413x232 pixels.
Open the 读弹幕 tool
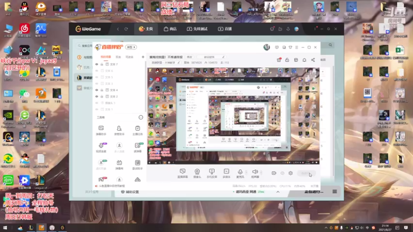[x=138, y=147]
